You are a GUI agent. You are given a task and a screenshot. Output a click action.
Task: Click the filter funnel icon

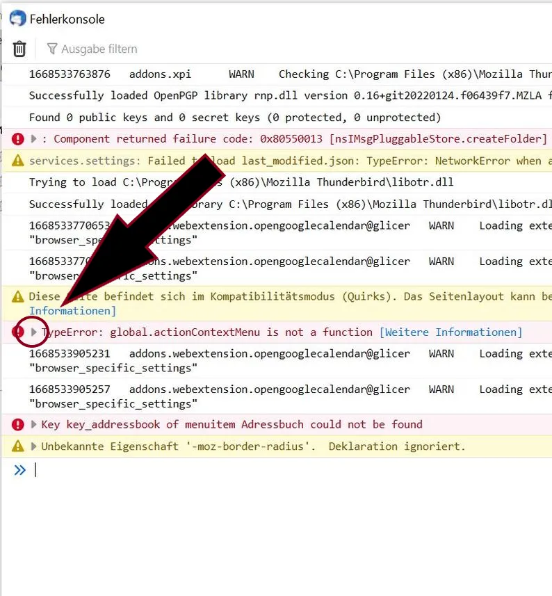click(x=52, y=49)
